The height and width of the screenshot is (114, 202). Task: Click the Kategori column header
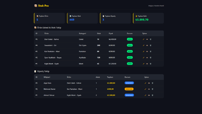click(x=83, y=33)
